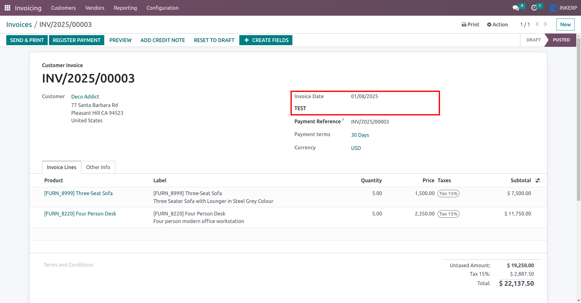Image resolution: width=581 pixels, height=303 pixels.
Task: Click the Terms and Conditions field
Action: coord(68,265)
